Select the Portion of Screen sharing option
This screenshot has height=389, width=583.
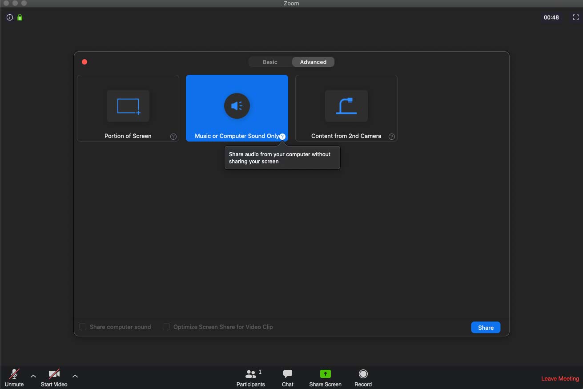128,108
